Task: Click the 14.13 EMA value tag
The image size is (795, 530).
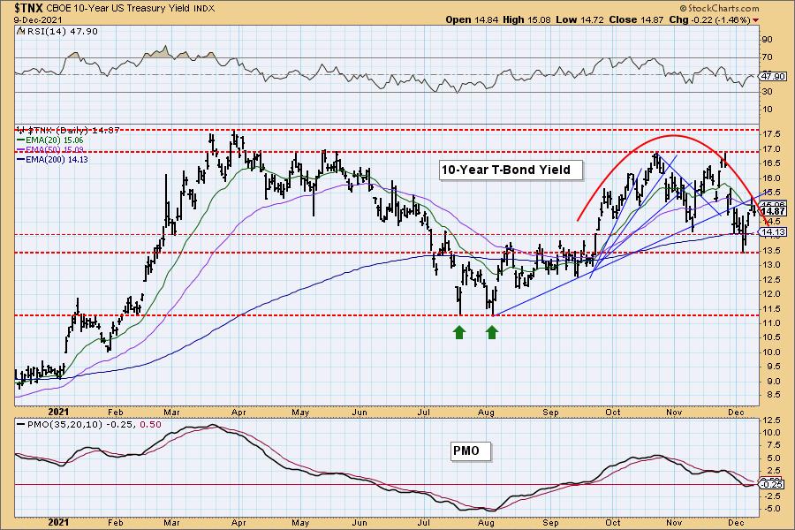Action: tap(774, 231)
